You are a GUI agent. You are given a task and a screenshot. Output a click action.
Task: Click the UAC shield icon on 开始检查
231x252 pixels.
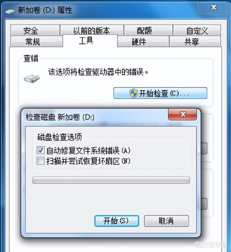coord(133,93)
